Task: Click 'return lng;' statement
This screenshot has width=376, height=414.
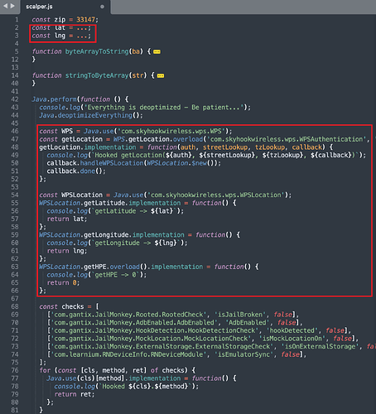Action: click(67, 251)
